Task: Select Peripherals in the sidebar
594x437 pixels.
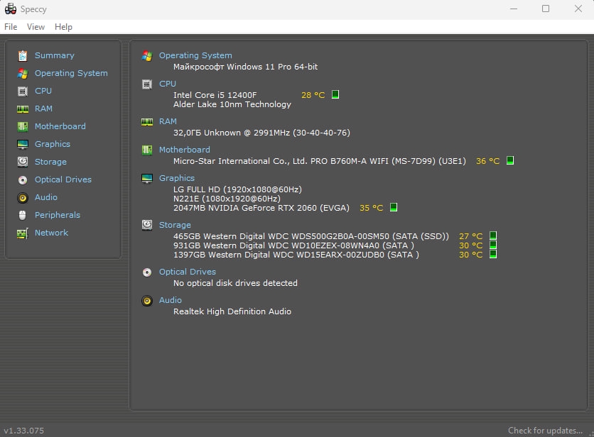Action: click(x=58, y=215)
